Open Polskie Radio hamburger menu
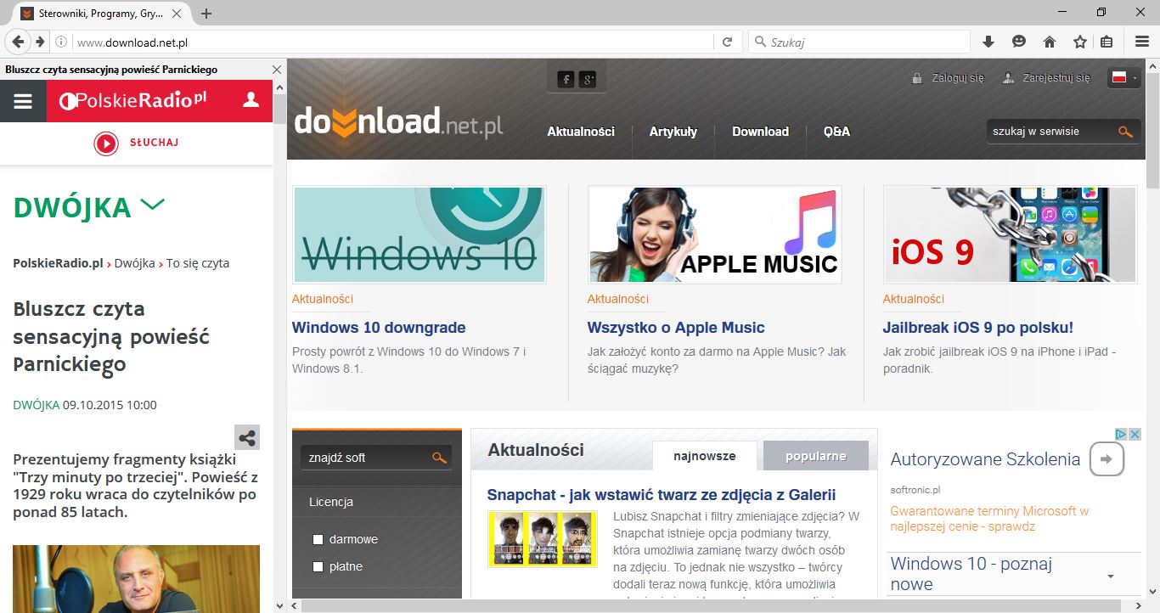Image resolution: width=1160 pixels, height=613 pixels. [23, 101]
